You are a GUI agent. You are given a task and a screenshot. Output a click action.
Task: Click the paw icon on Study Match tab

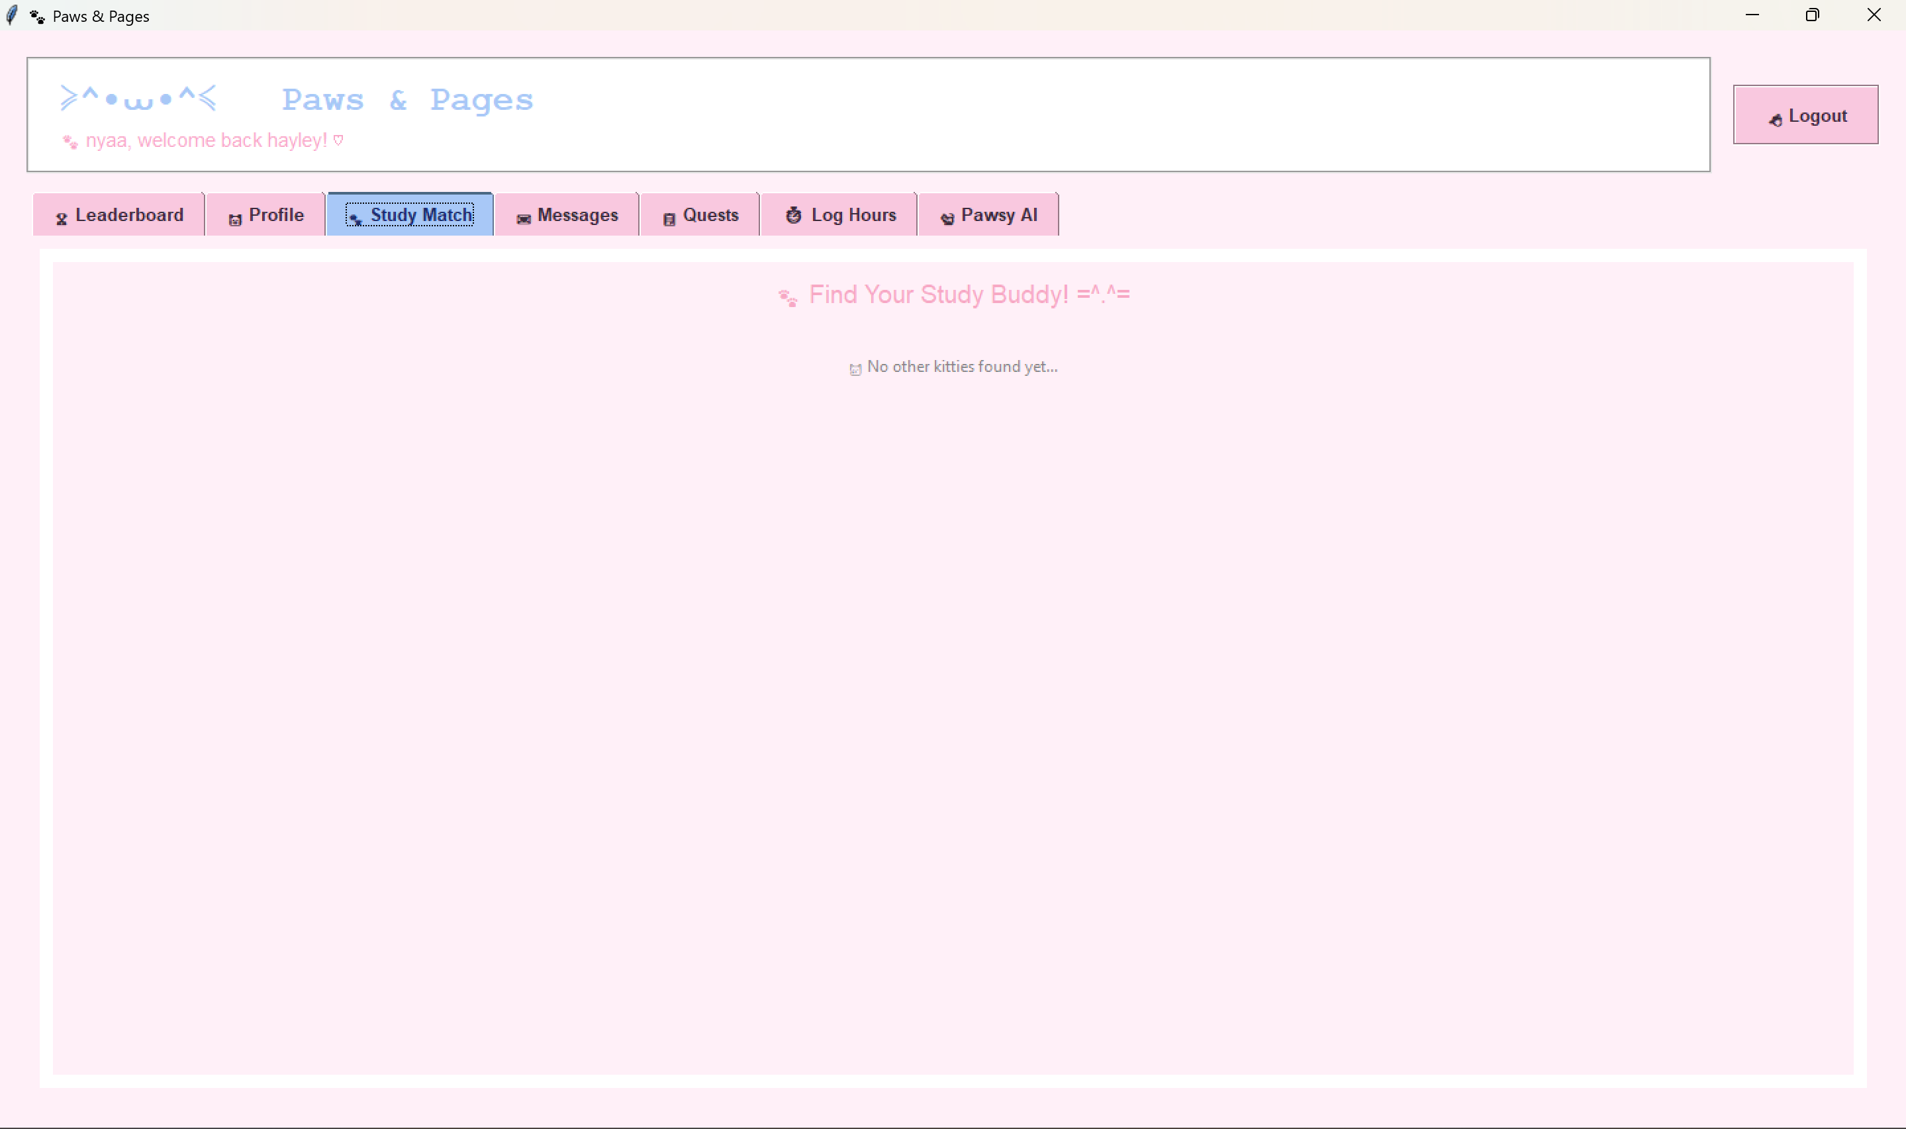(355, 219)
